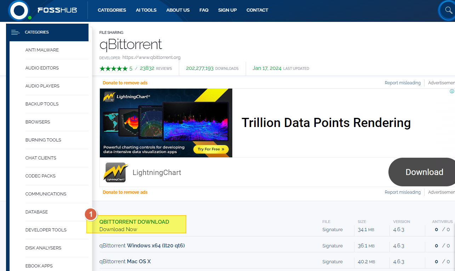The image size is (455, 271).
Task: Click FILE SHARING breadcrumb label
Action: 111,32
